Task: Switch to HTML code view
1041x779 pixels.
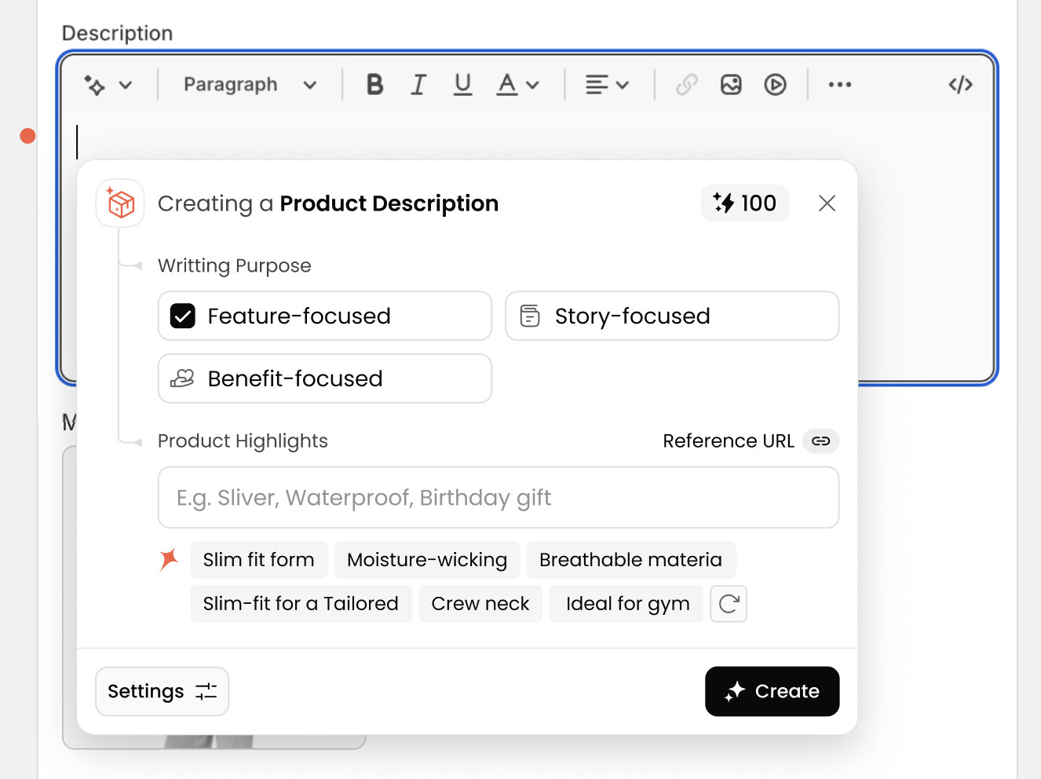Action: [961, 85]
